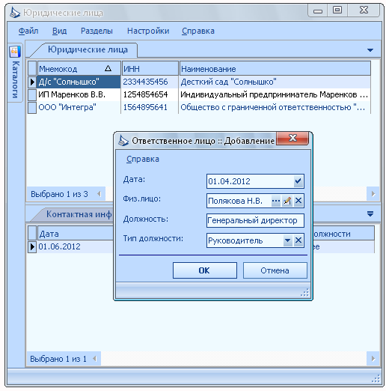Open the Тип должности dropdown arrow
386x391 pixels.
[287, 240]
